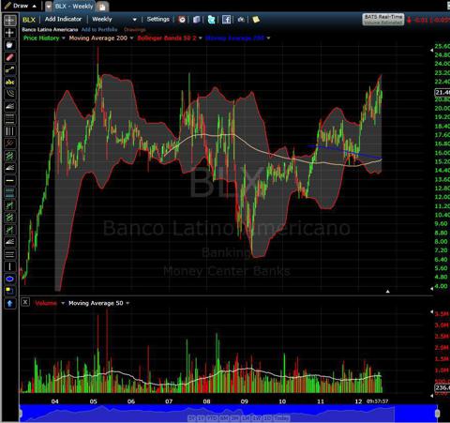Select the plus-shaped move cursor tool
Screen dimensions: 450x423
tap(9, 33)
